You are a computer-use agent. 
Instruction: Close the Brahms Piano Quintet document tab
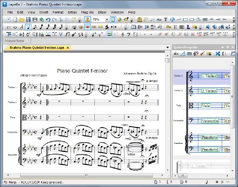point(68,48)
